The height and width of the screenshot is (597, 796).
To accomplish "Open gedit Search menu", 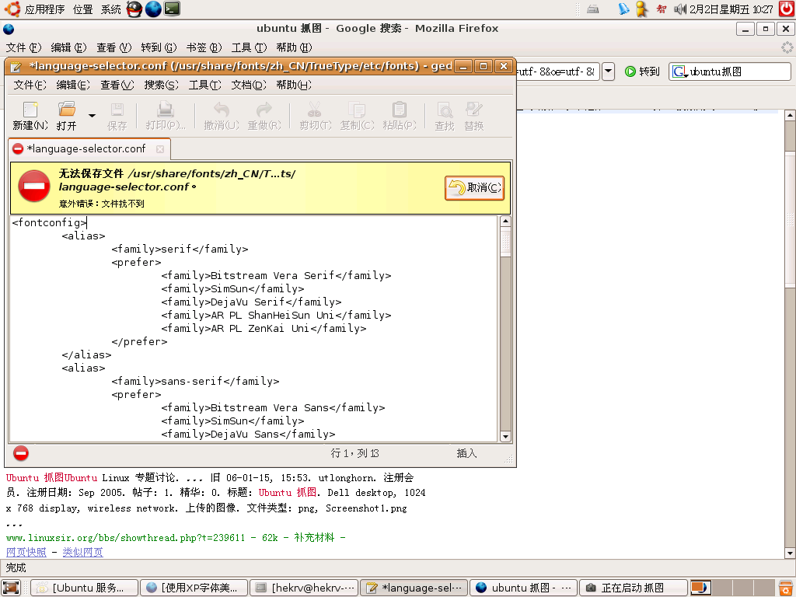I will click(x=161, y=85).
